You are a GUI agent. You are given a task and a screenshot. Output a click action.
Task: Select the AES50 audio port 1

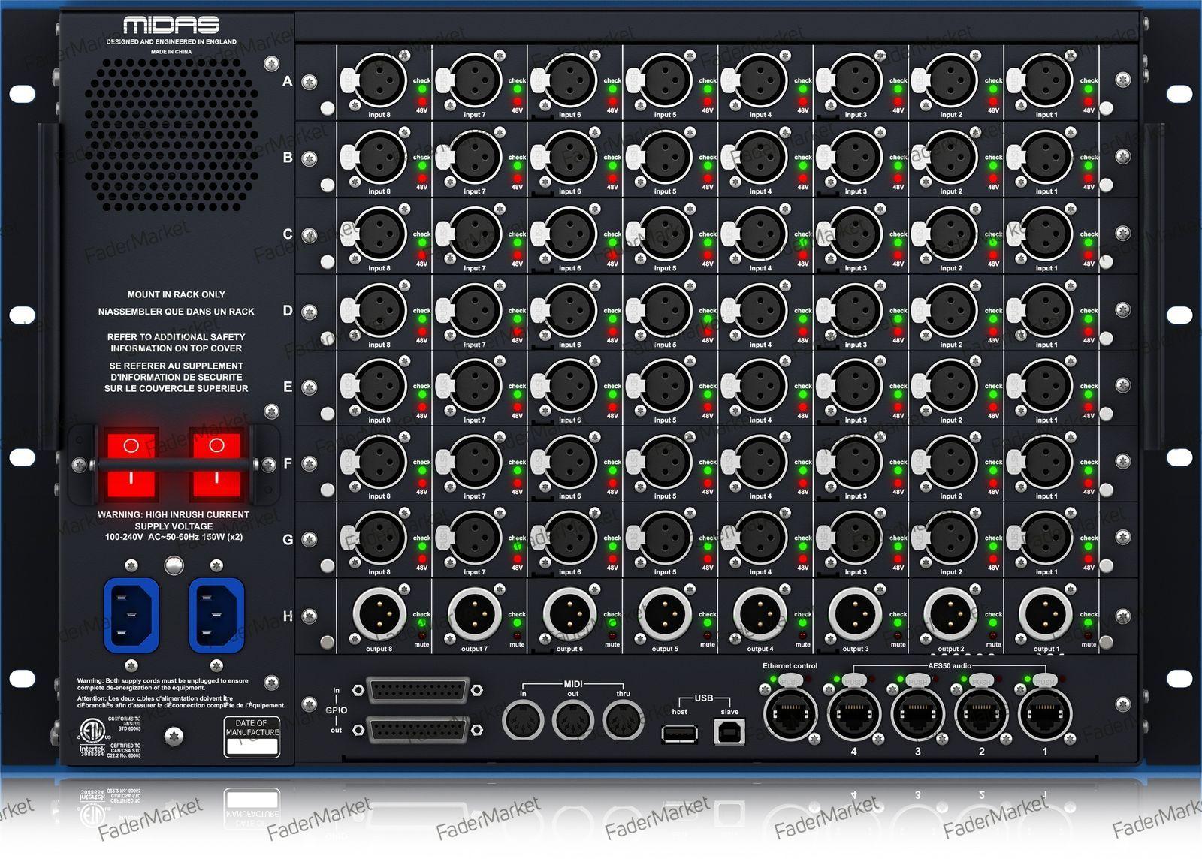tap(1045, 714)
